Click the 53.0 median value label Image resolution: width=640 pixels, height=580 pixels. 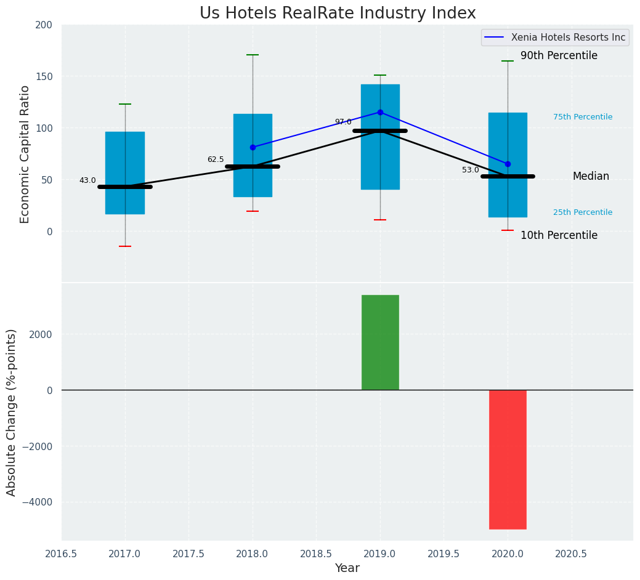coord(470,170)
